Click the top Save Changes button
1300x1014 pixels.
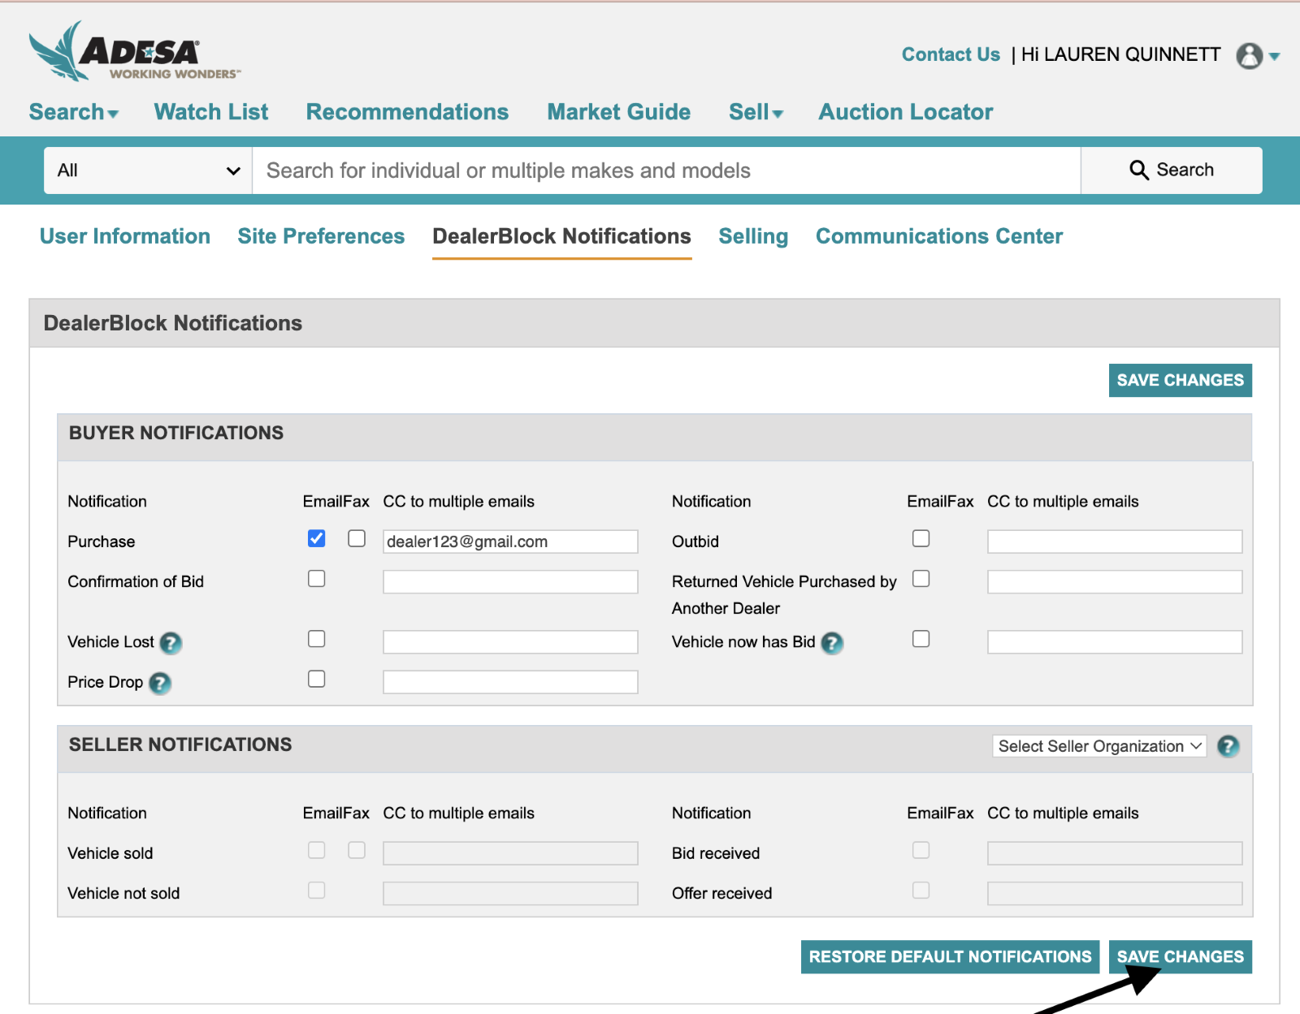(x=1181, y=380)
